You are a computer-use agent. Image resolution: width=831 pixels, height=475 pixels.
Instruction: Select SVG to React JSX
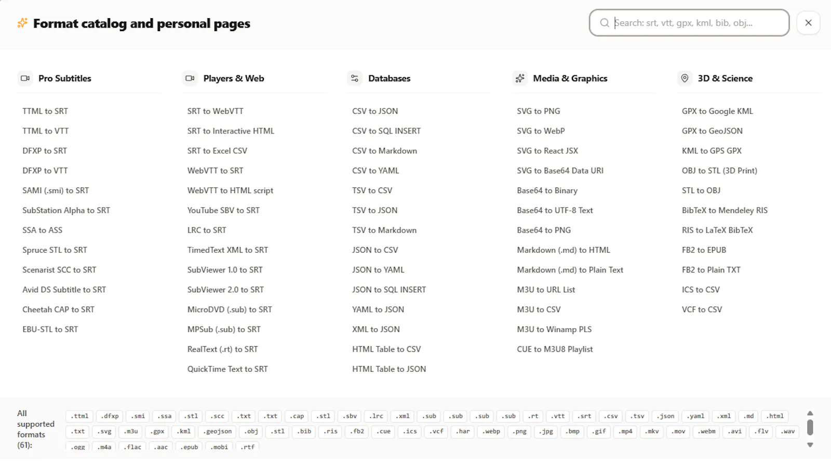tap(547, 151)
